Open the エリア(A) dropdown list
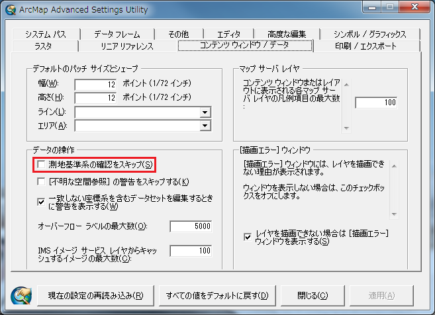This screenshot has height=315, width=435. click(205, 126)
